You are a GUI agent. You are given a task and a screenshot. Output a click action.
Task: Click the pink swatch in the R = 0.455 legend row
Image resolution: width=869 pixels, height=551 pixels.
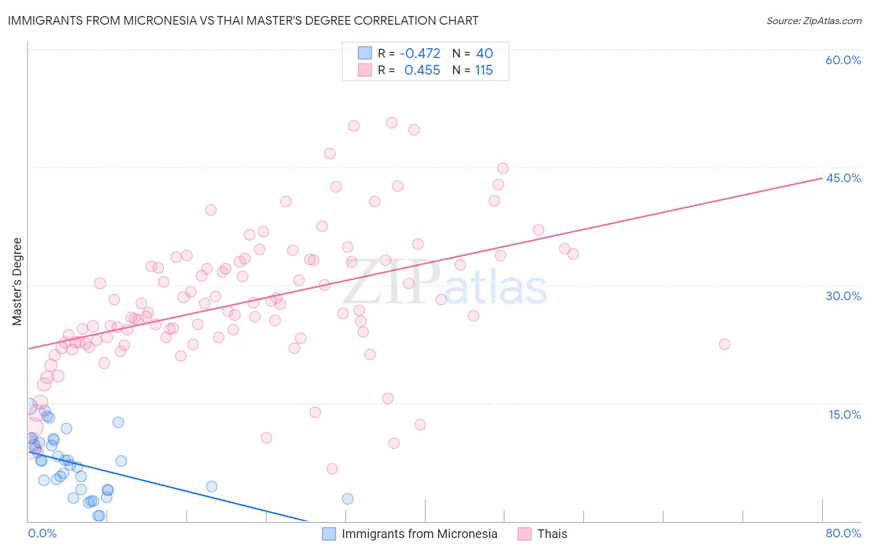click(365, 70)
